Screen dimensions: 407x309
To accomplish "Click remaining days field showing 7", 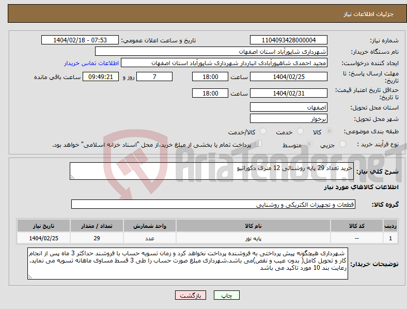I will pos(154,77).
